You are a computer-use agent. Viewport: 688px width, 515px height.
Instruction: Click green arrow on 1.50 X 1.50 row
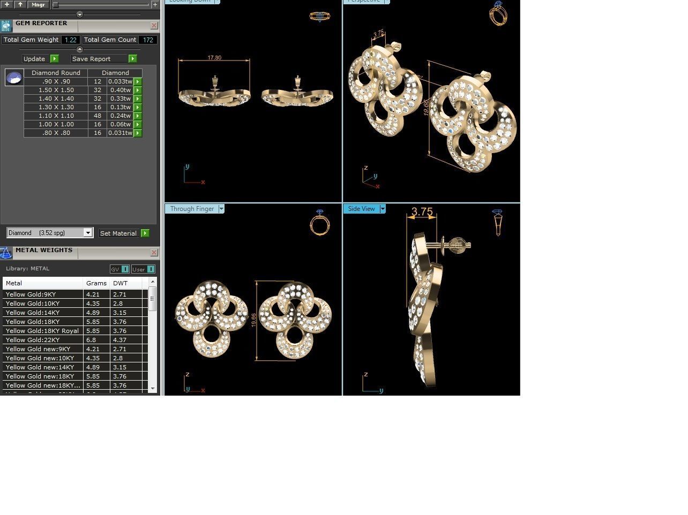[x=138, y=90]
